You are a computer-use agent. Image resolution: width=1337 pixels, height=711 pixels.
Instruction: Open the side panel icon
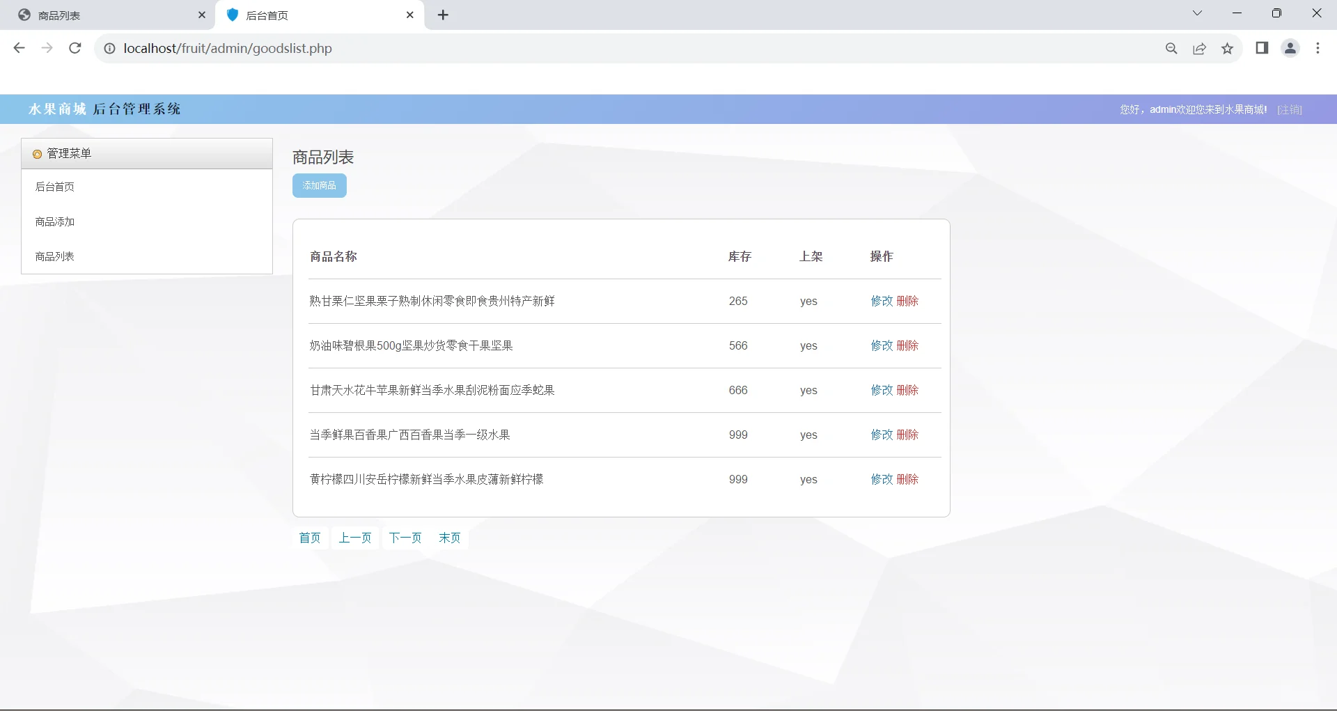coord(1262,49)
